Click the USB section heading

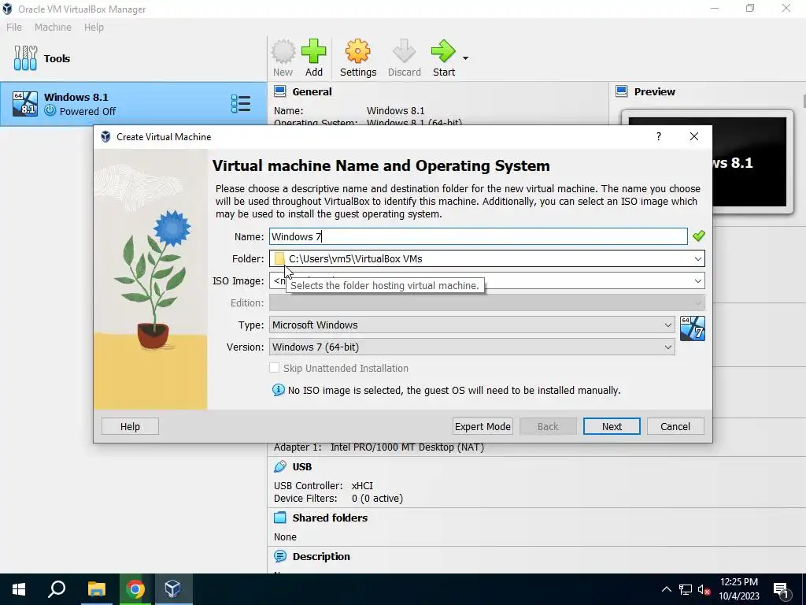(301, 466)
